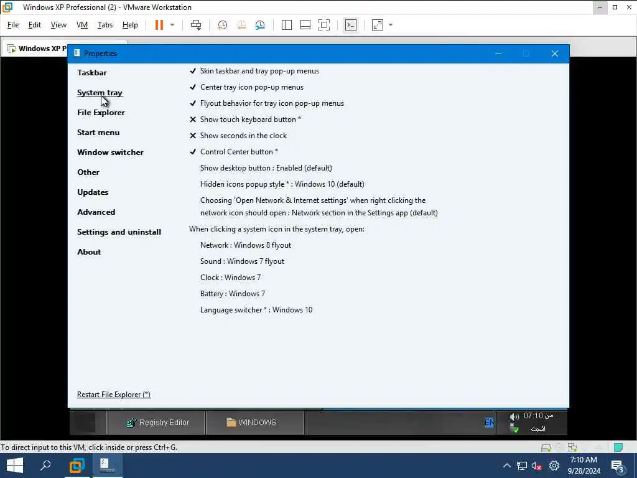637x478 pixels.
Task: Click the EN language indicator in guest
Action: (x=489, y=423)
